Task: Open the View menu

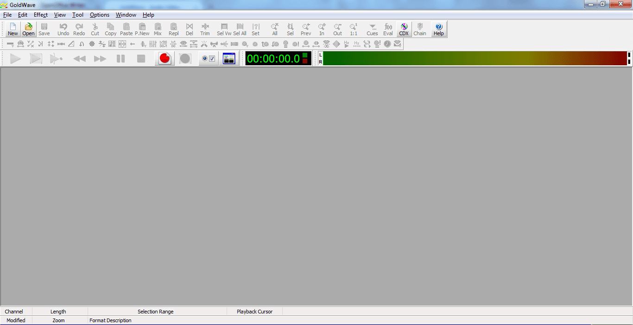Action: 60,15
